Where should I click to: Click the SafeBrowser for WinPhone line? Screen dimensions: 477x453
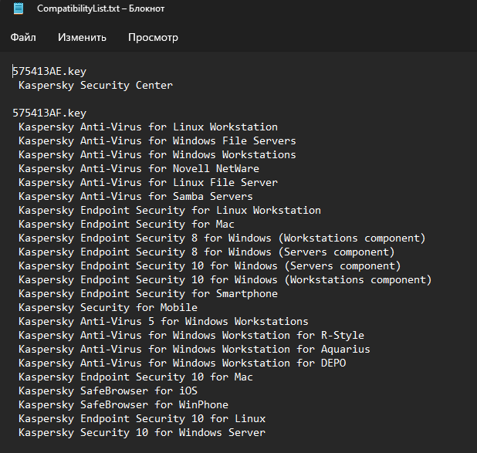coord(123,404)
